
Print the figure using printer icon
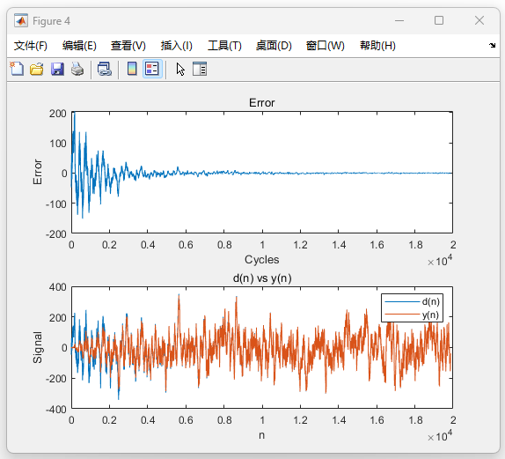coord(77,69)
